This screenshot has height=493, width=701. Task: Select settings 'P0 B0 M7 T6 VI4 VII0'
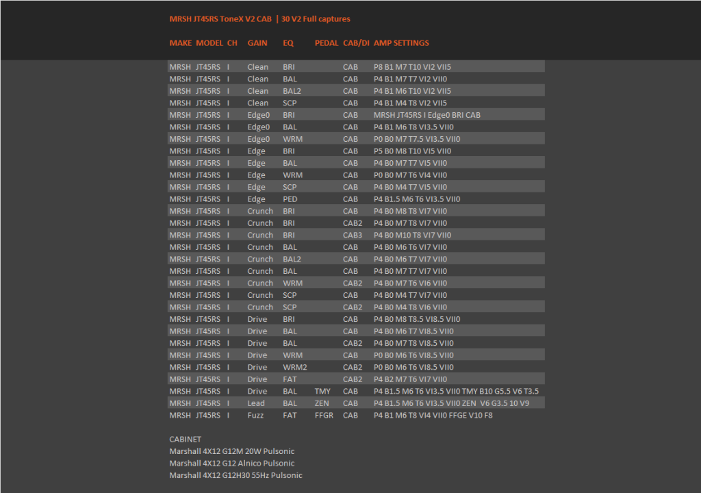pos(411,175)
